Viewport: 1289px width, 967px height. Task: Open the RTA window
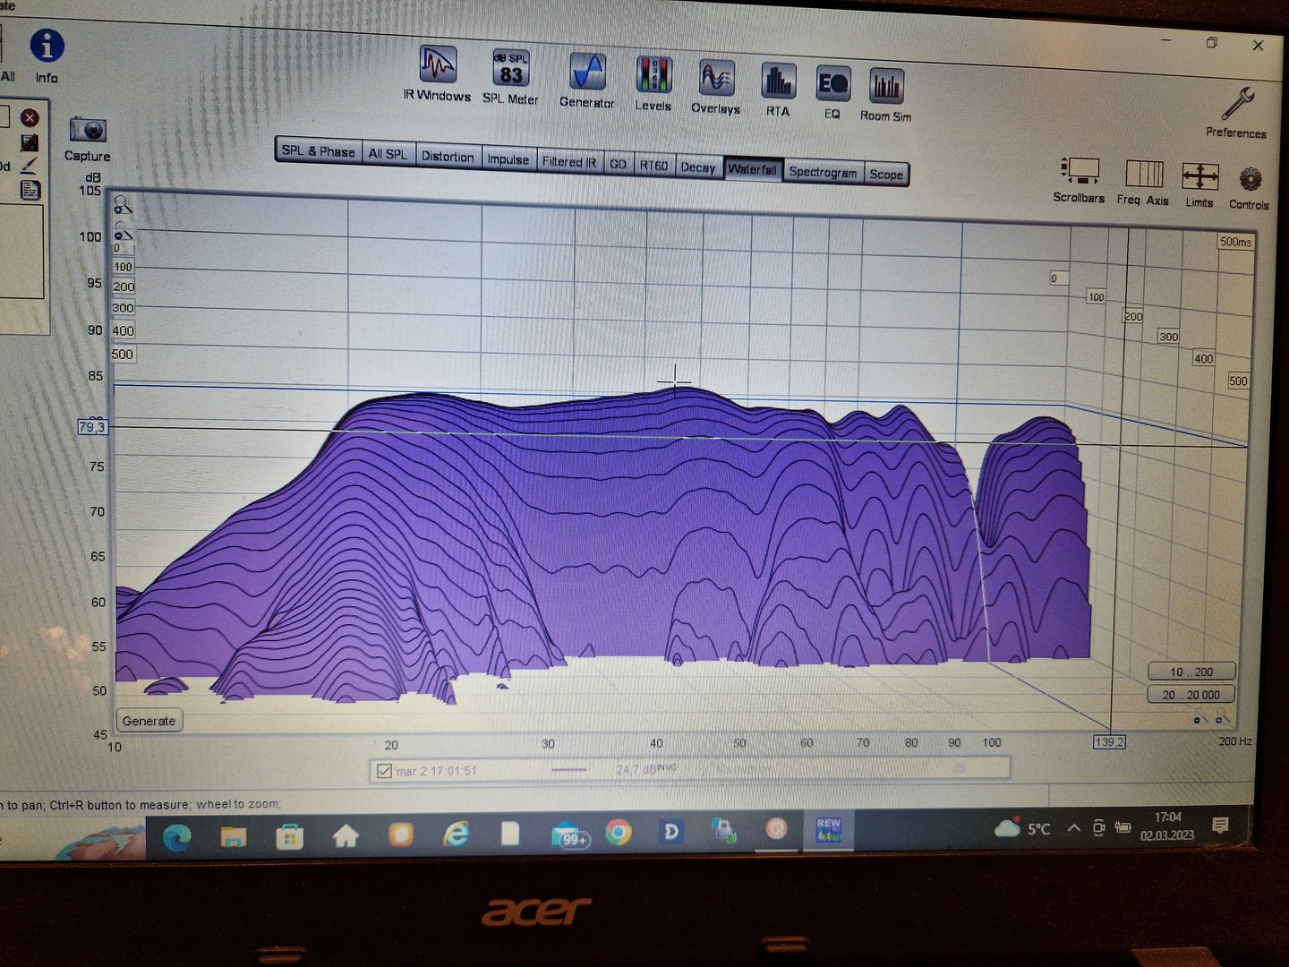coord(778,90)
